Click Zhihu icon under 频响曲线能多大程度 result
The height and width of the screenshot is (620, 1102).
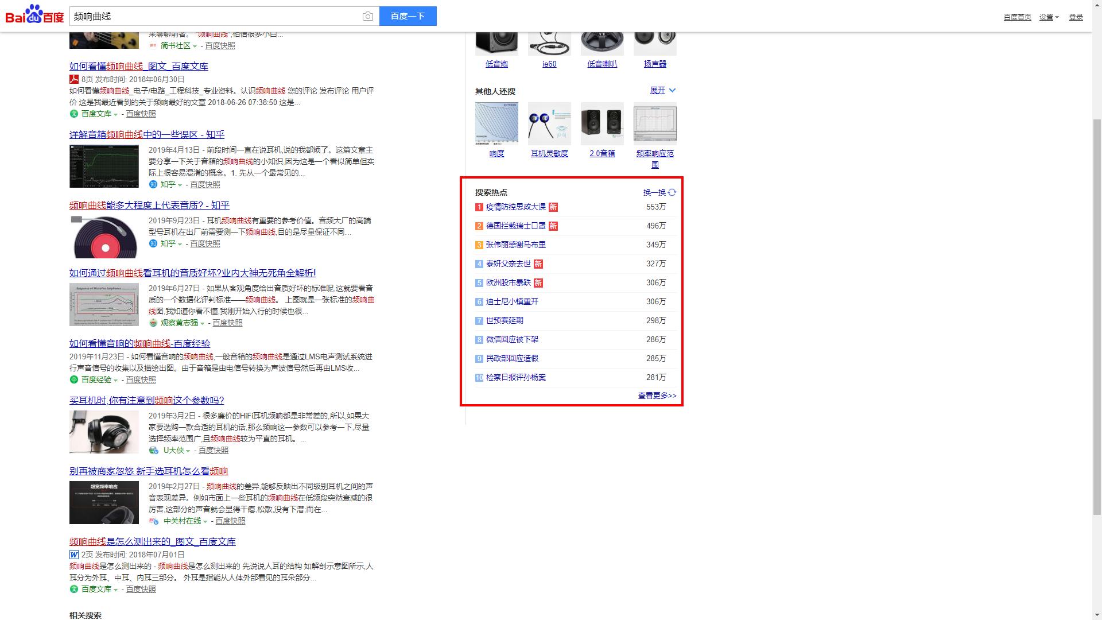point(153,243)
